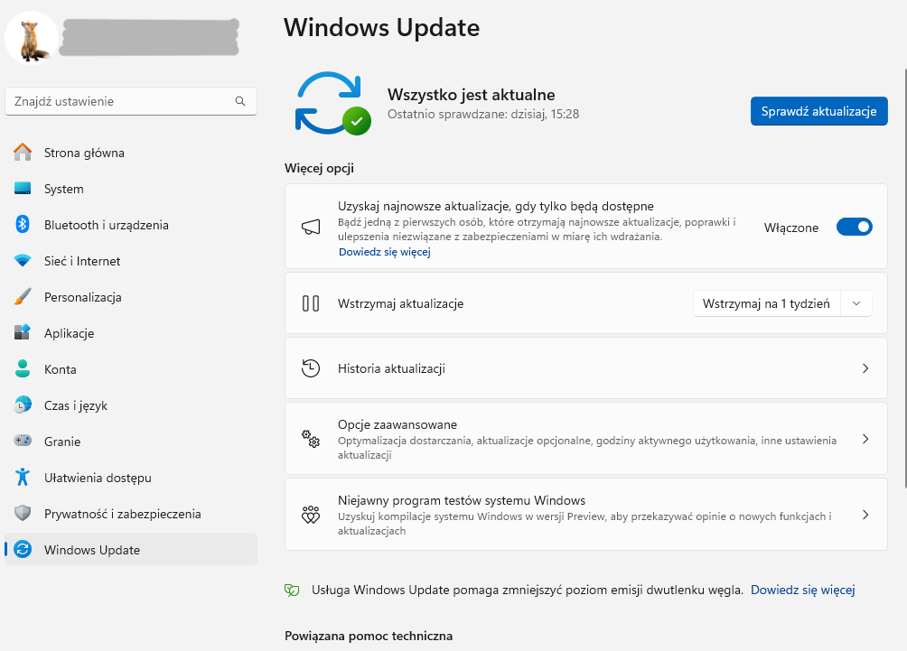Click the green leaf carbon emissions icon
Viewport: 907px width, 651px height.
292,590
